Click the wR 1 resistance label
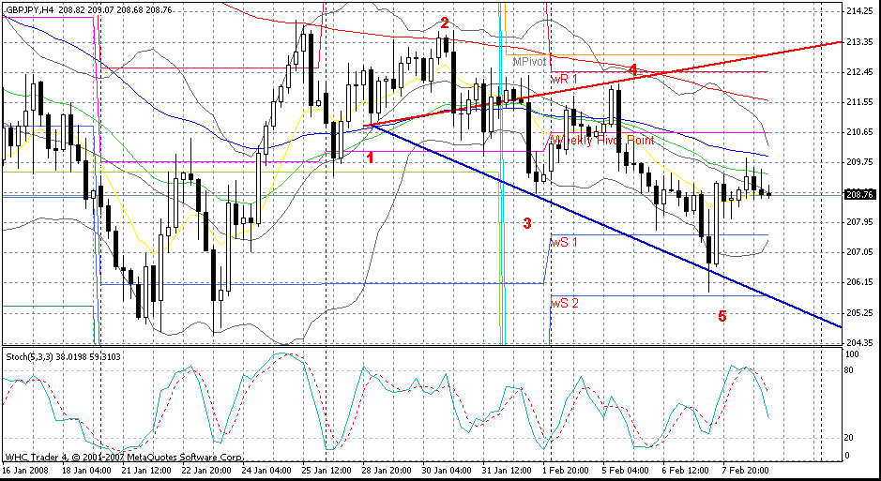Viewport: 881px width, 481px height. click(565, 80)
